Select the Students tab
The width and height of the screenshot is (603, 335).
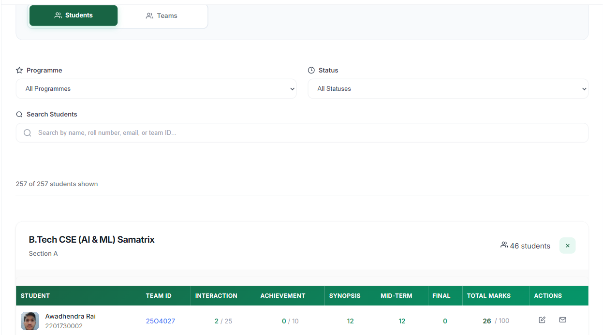(74, 15)
